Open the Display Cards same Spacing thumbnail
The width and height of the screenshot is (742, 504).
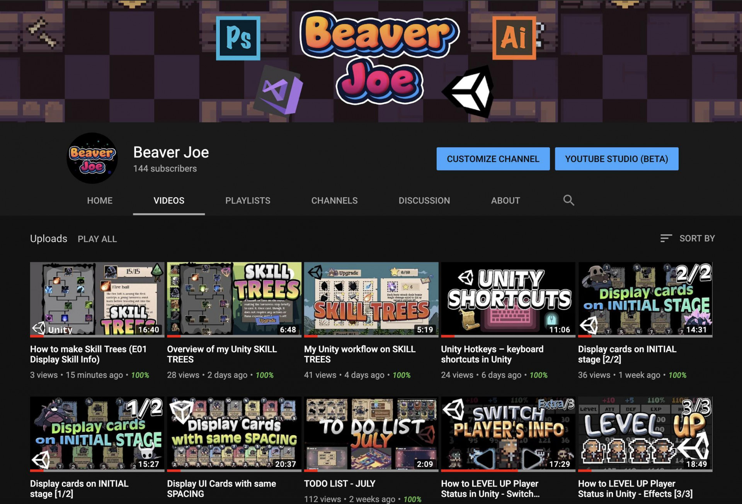click(x=234, y=433)
